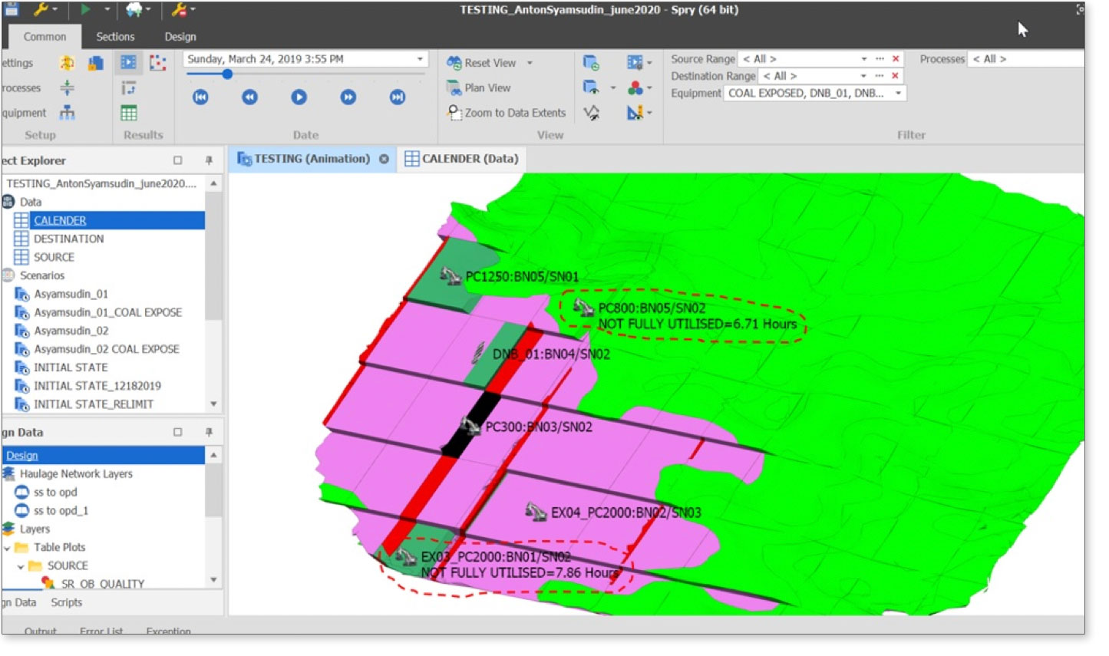Select SOURCE table in Project Explorer

click(x=54, y=257)
